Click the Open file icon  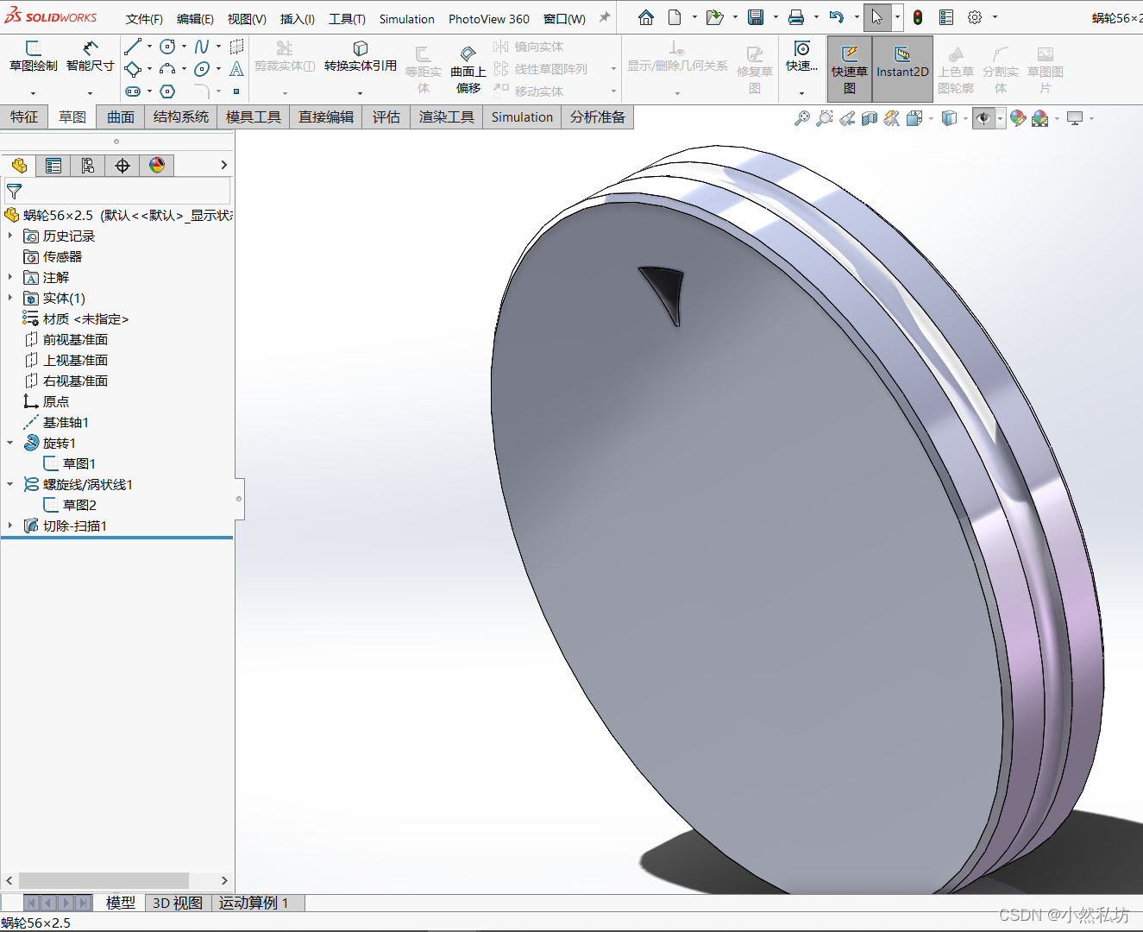tap(714, 17)
